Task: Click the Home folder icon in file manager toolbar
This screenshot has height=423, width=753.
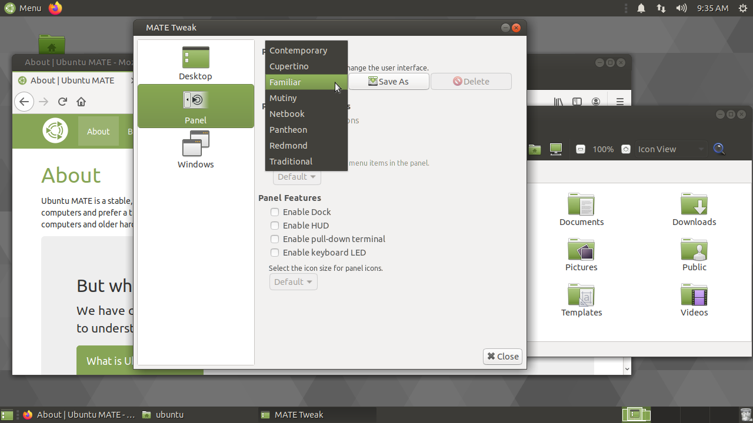Action: click(x=534, y=149)
